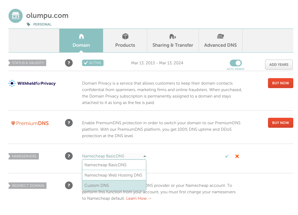The width and height of the screenshot is (298, 215).
Task: Click the ADD YEARS button
Action: coord(279,64)
